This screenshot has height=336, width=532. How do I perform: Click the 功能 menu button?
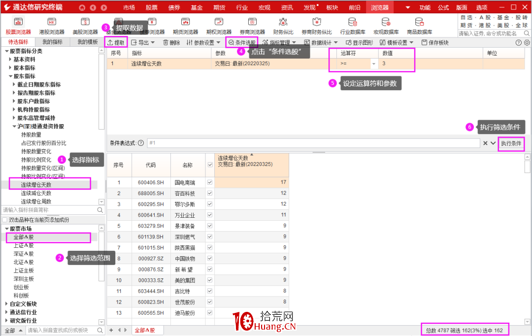[425, 7]
